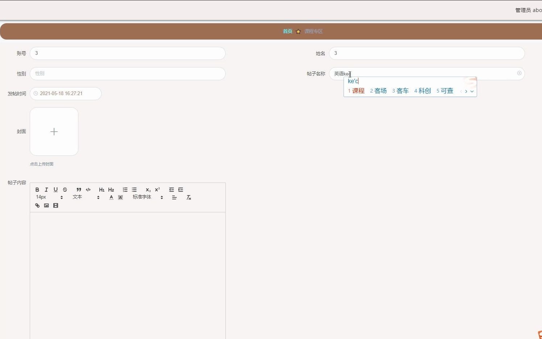Clear text formatting with the Tx icon
The image size is (542, 339).
pos(189,197)
